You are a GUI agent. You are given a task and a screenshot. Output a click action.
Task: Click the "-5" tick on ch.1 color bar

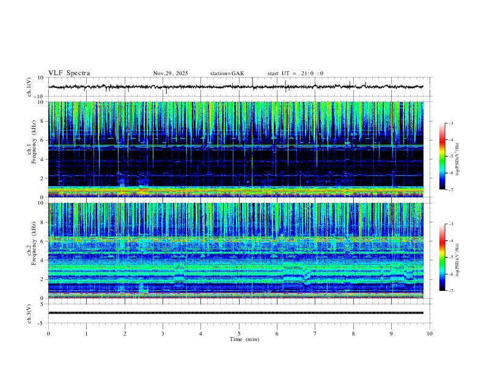pos(450,156)
